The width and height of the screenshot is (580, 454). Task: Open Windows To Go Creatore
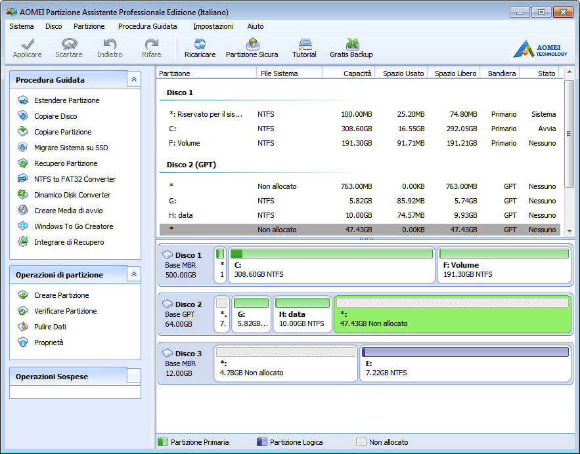click(74, 226)
